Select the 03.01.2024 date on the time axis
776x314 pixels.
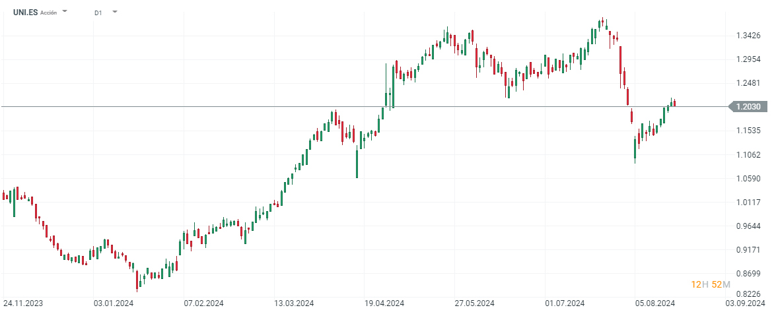(113, 303)
